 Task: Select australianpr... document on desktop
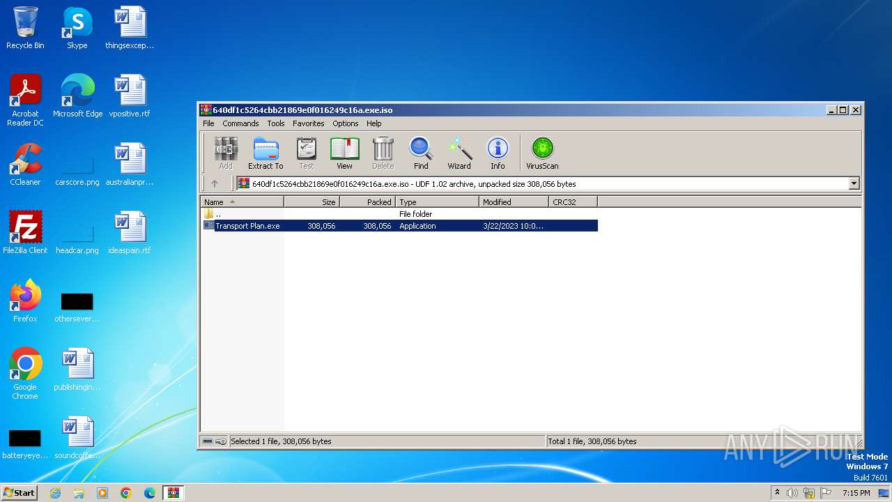point(130,165)
